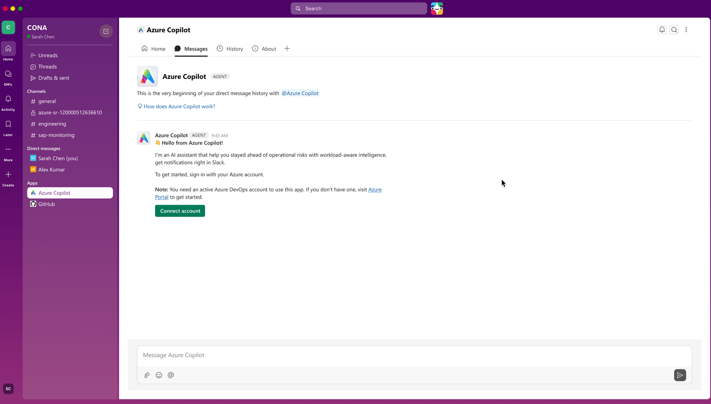
Task: Click the 9:43 AM message timestamp
Action: (219, 135)
